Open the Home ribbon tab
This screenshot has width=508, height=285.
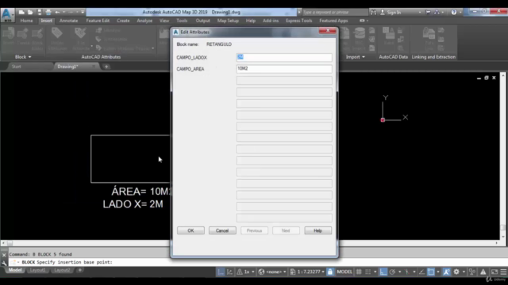pyautogui.click(x=26, y=21)
